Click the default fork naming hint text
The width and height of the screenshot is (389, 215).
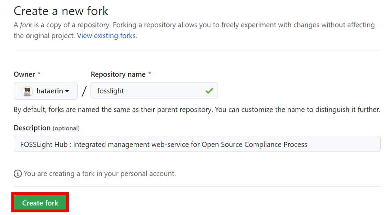click(197, 110)
